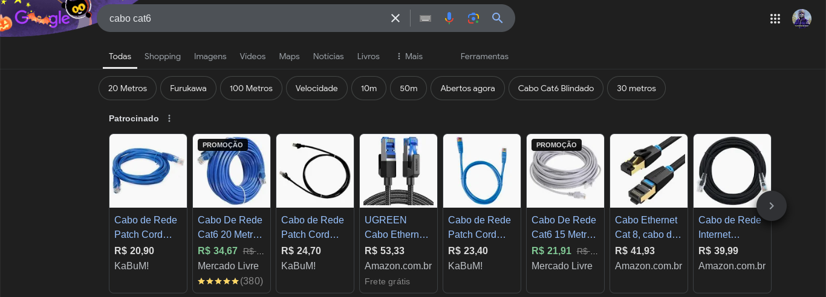Click the Patrocinado label
826x297 pixels.
[x=134, y=118]
